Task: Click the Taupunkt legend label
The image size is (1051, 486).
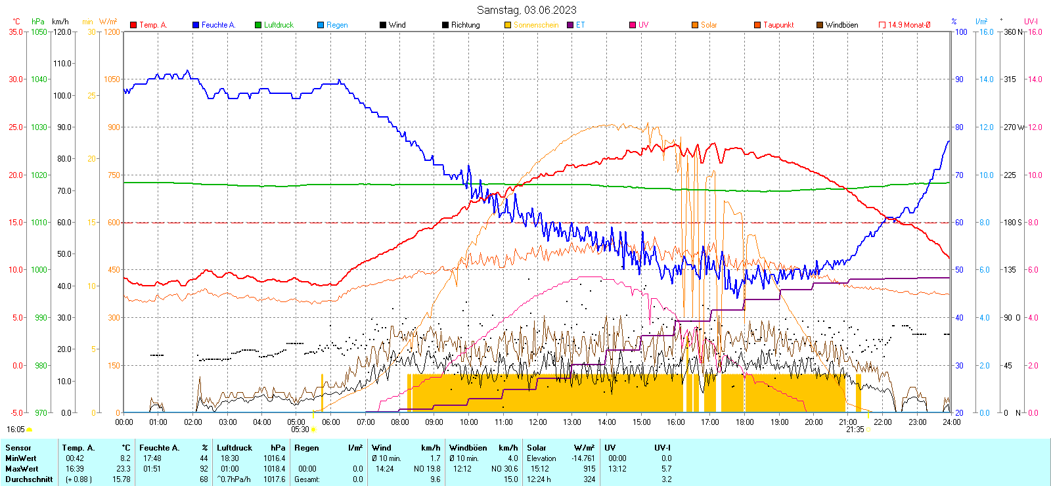Action: click(778, 25)
